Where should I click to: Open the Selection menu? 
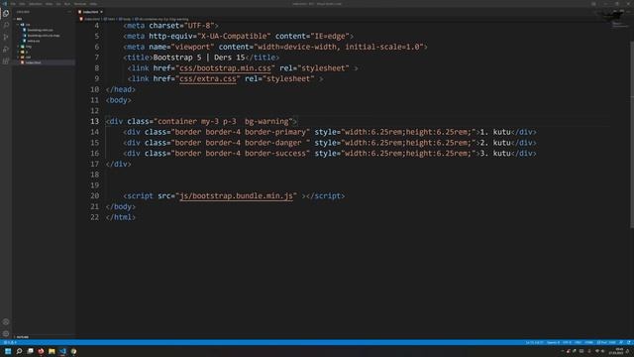point(36,4)
